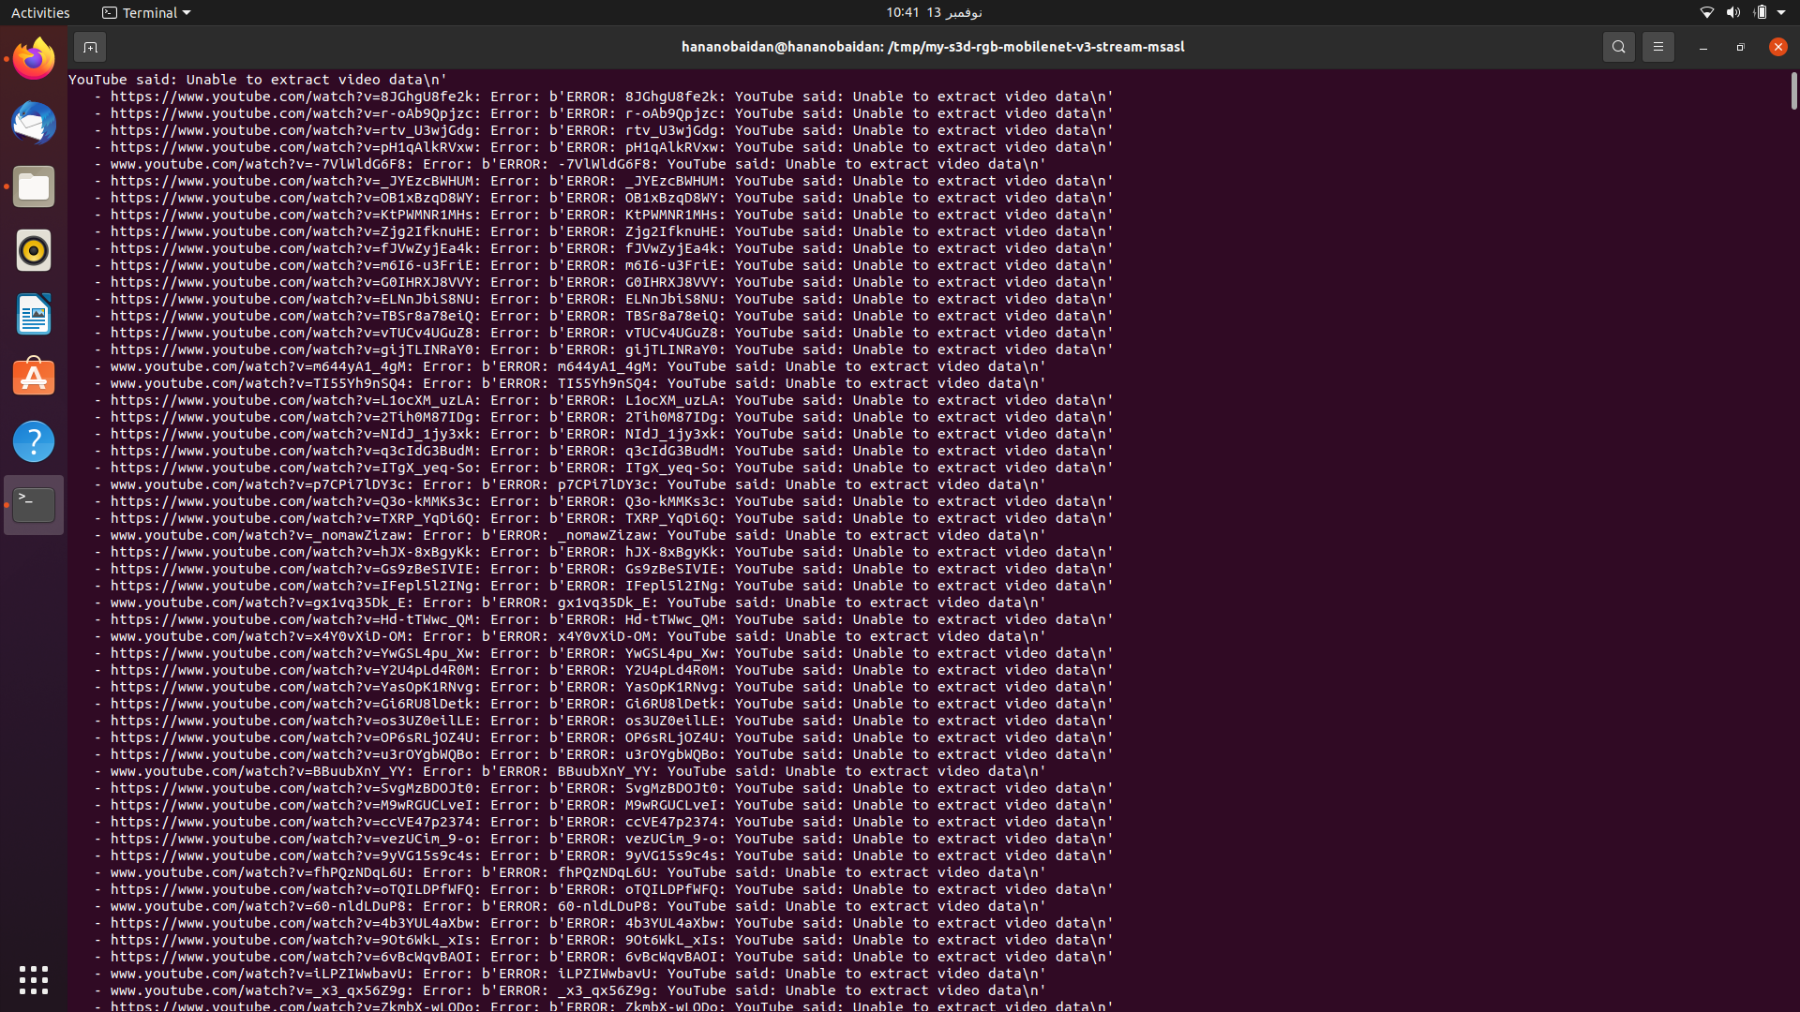Open the Files manager from the dock
The image size is (1800, 1012).
(x=33, y=186)
